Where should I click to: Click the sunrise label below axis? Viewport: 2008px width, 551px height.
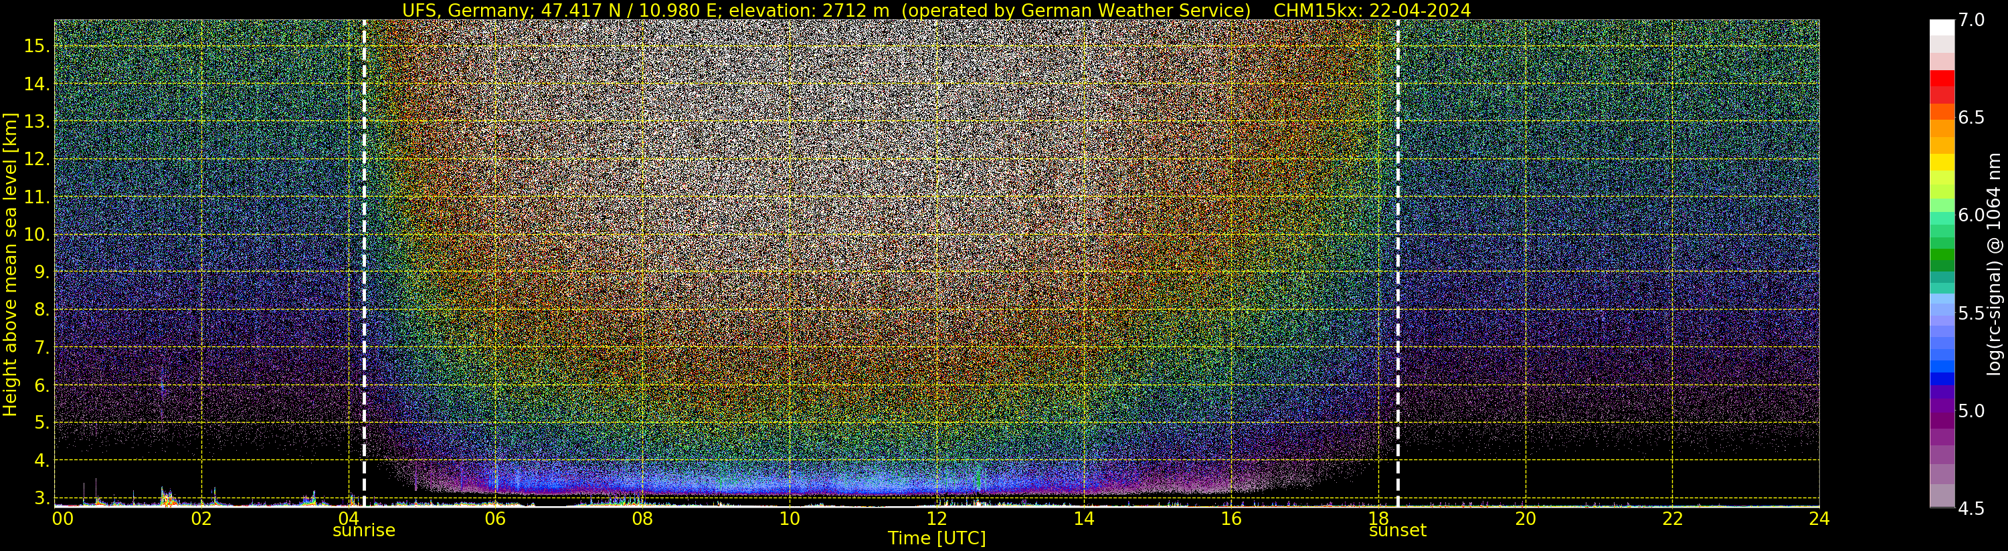pyautogui.click(x=364, y=531)
